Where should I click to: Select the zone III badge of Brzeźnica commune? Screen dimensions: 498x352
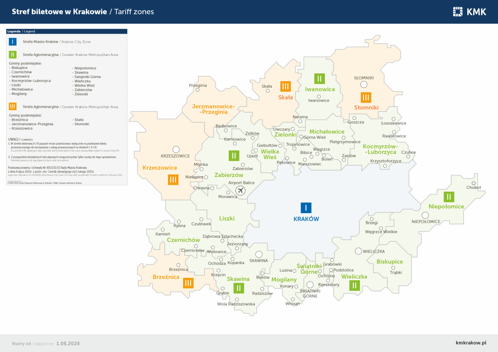coord(188,283)
